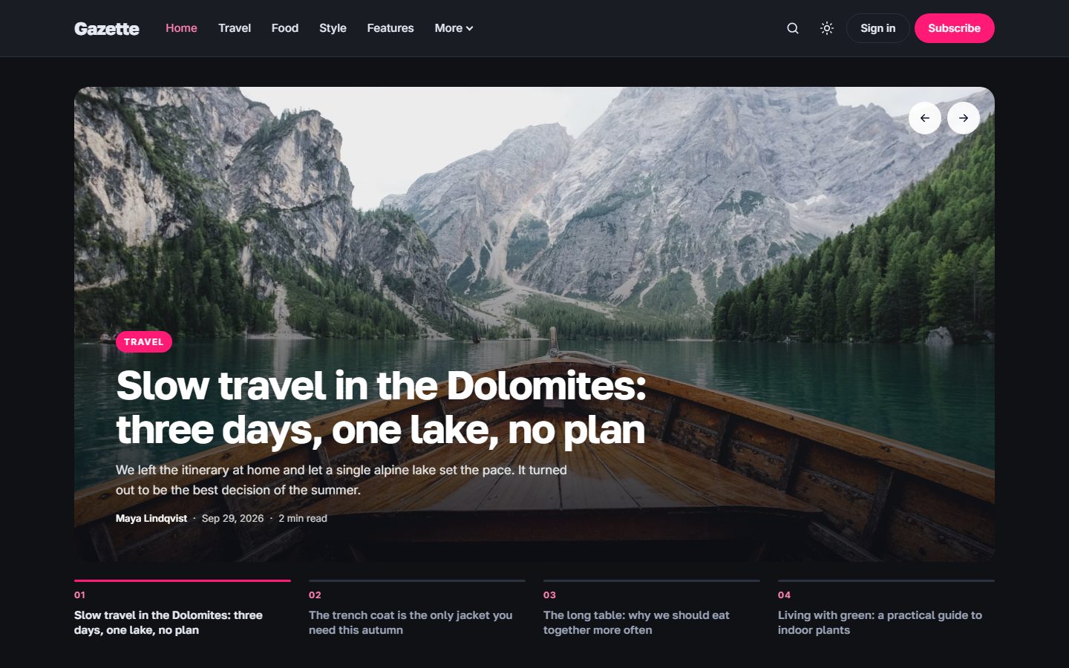
Task: Open the Home nav item
Action: (x=181, y=28)
